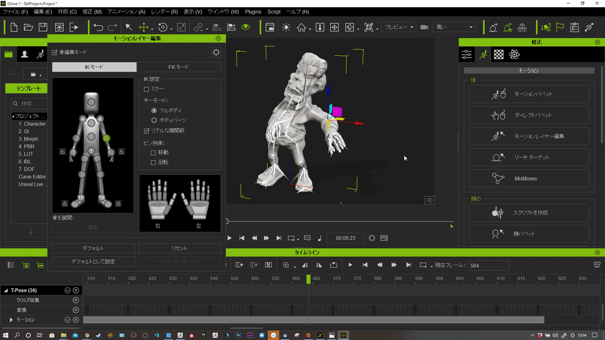Open a project using the folder icon
The width and height of the screenshot is (605, 340).
29,27
